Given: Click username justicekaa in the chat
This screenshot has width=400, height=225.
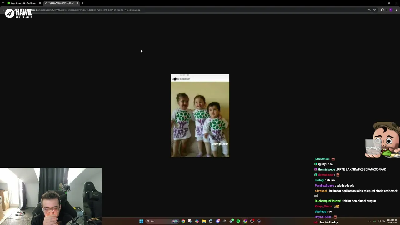Looking at the screenshot, I should click(322, 159).
